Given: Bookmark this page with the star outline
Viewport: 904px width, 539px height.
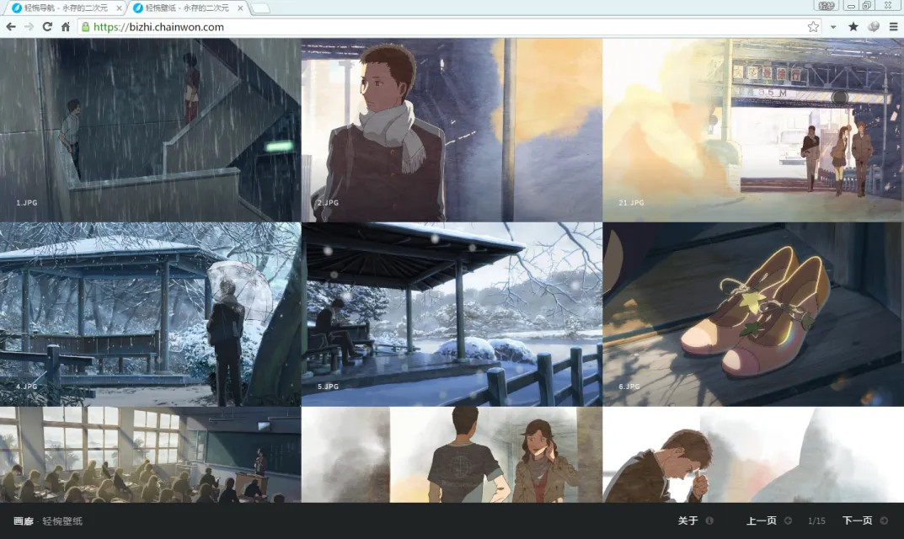Looking at the screenshot, I should click(812, 27).
